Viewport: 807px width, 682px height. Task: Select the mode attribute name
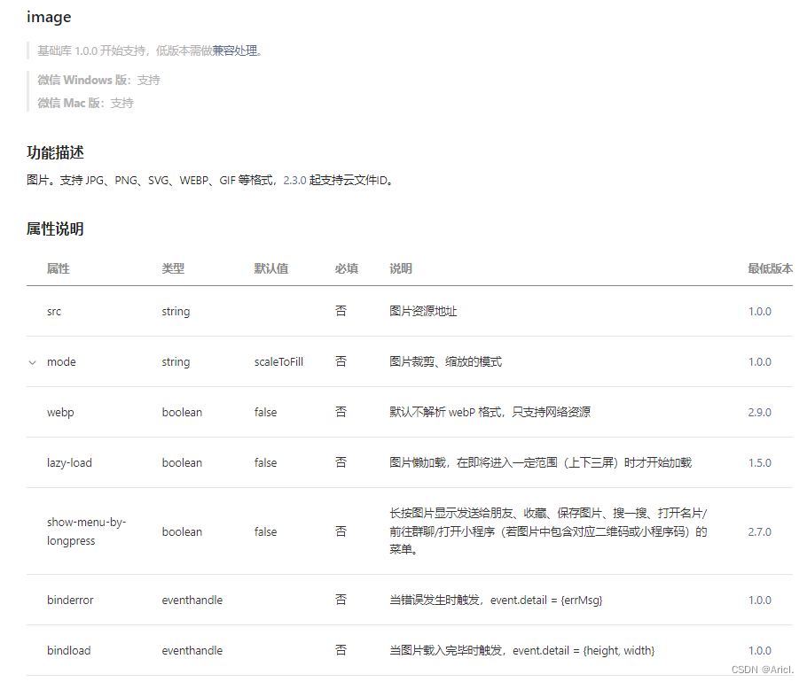61,362
